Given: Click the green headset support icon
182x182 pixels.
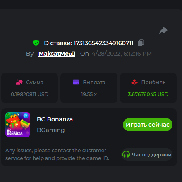Looking at the screenshot, I should click(126, 154).
